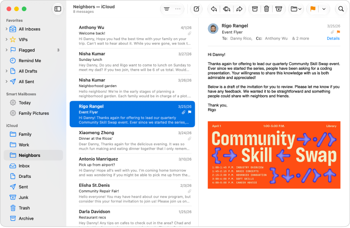This screenshot has height=228, width=350.
Task: Open Nisha Kumar's Sunday lunch message
Action: [132, 62]
